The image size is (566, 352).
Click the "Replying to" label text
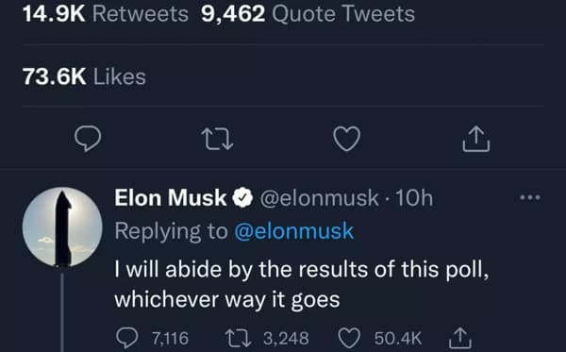[171, 231]
